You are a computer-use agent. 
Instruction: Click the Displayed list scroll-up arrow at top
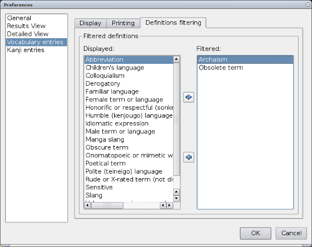pyautogui.click(x=177, y=59)
